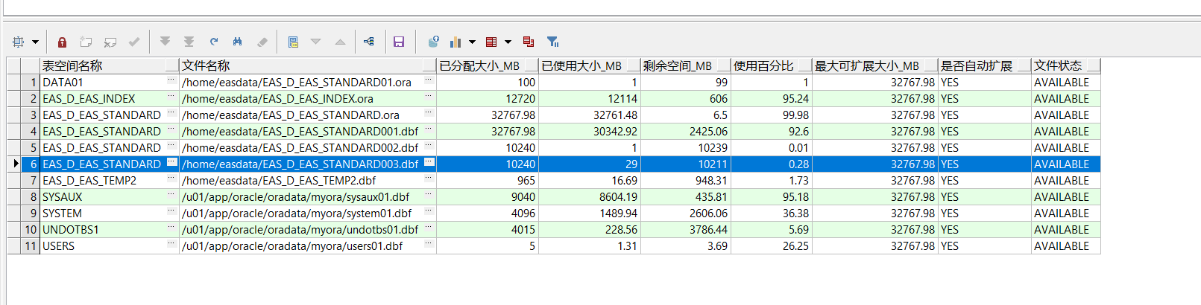The width and height of the screenshot is (1201, 305).
Task: Click sort button beside 文件名称 header
Action: coord(429,65)
